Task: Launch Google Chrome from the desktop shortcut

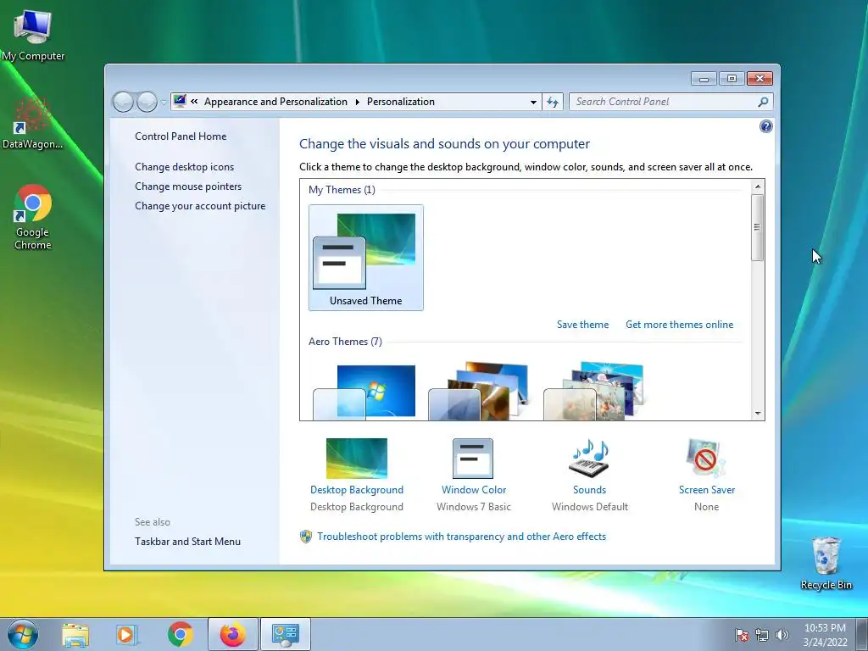Action: pos(33,216)
